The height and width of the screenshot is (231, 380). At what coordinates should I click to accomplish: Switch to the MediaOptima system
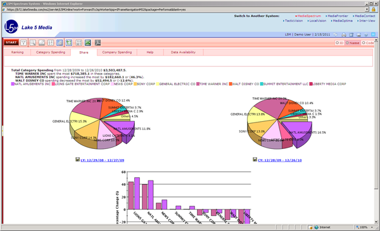pyautogui.click(x=343, y=21)
